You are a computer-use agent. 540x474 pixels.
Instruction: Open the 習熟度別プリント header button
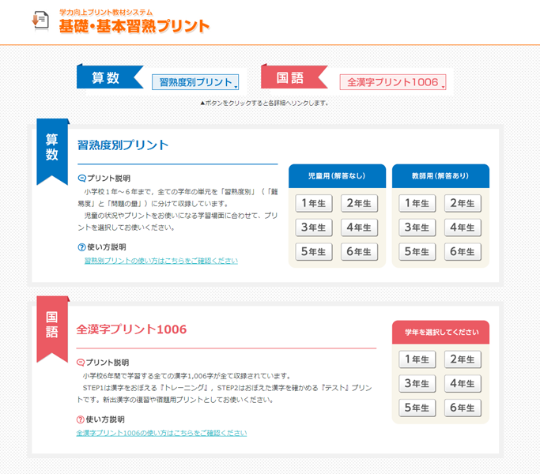point(195,82)
